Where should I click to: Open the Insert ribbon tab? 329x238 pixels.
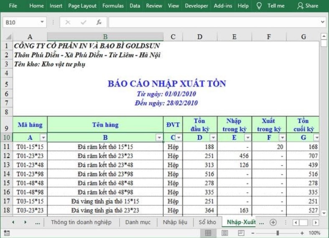pos(56,6)
